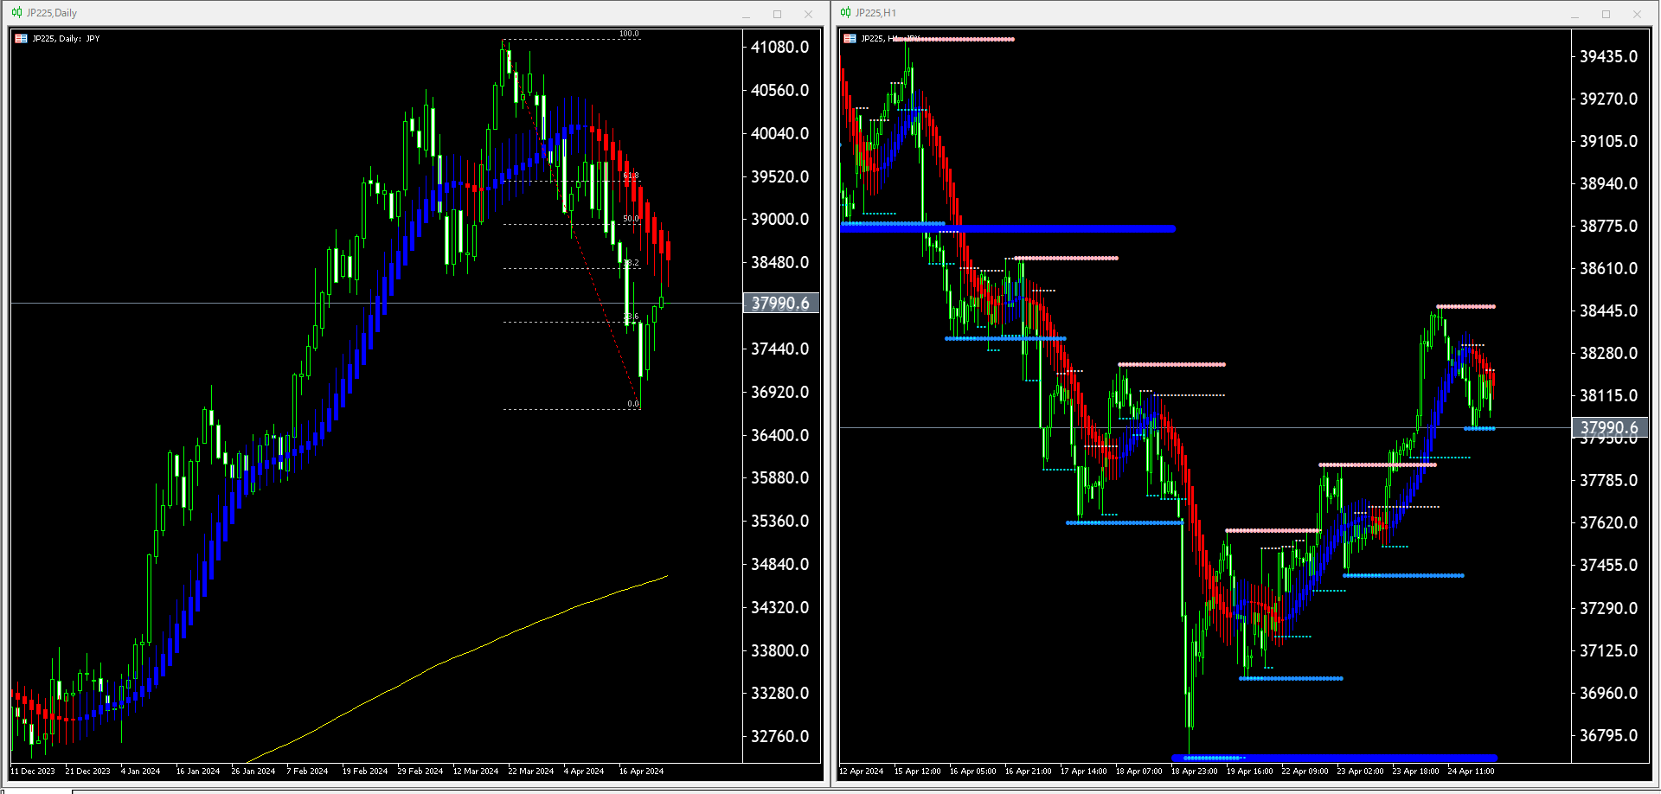The height and width of the screenshot is (794, 1661).
Task: Click the 35360.0 price scale label
Action: [780, 522]
